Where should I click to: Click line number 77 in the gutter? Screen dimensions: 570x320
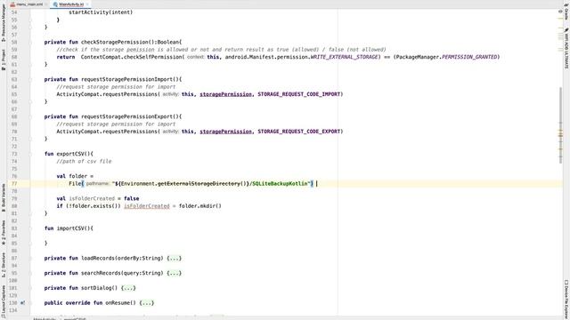(14, 184)
